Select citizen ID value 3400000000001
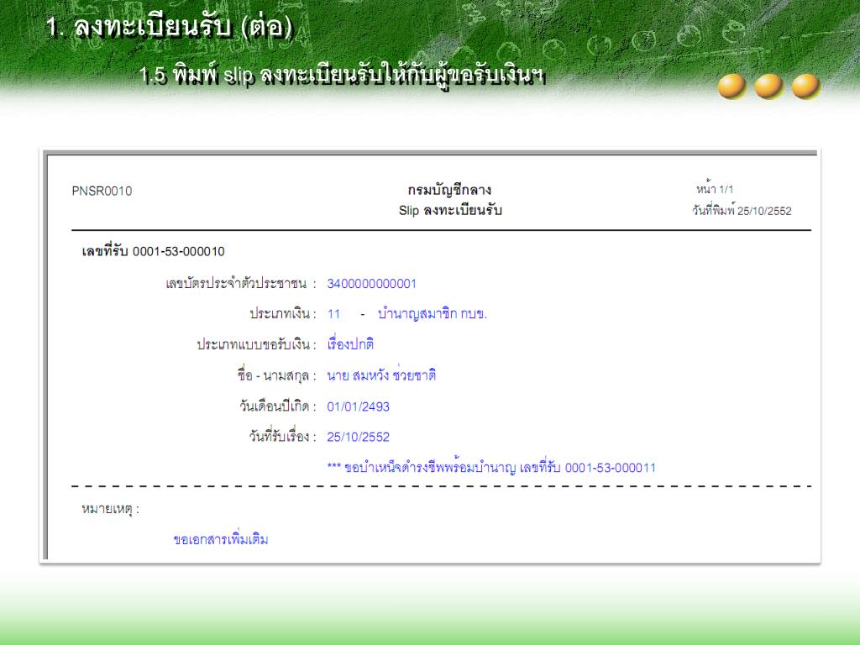The height and width of the screenshot is (645, 860). point(372,284)
